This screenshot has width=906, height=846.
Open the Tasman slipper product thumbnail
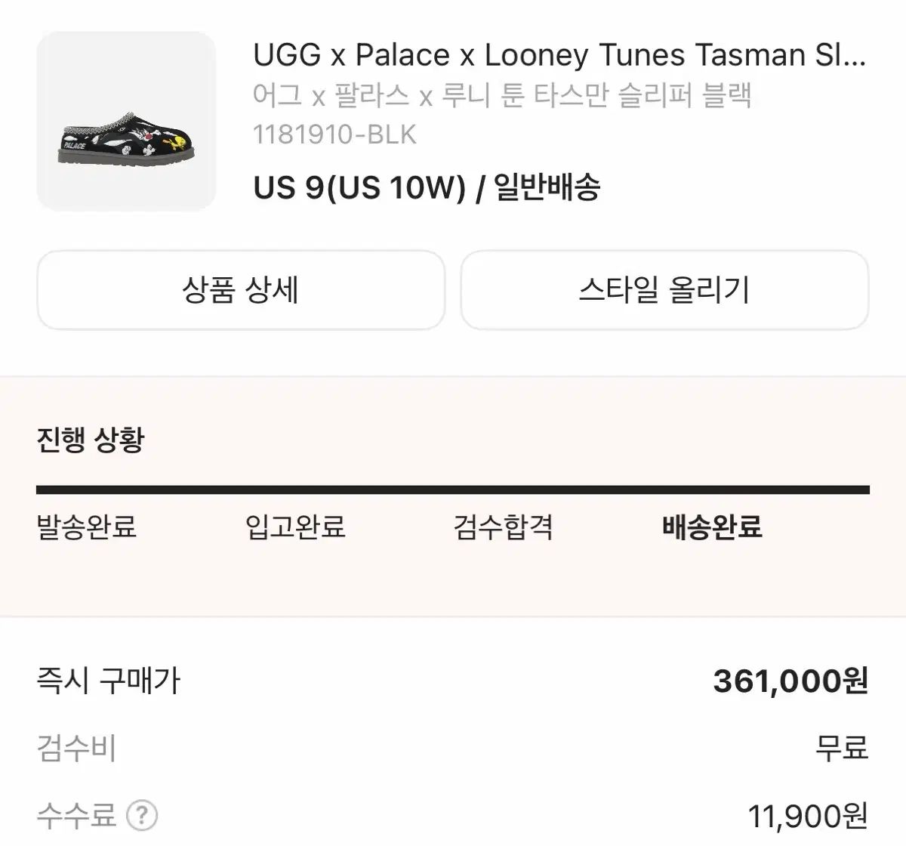click(x=126, y=121)
